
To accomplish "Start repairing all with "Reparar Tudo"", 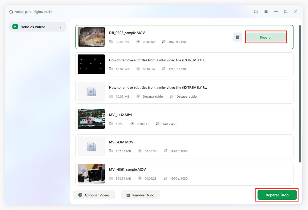I will (x=277, y=195).
